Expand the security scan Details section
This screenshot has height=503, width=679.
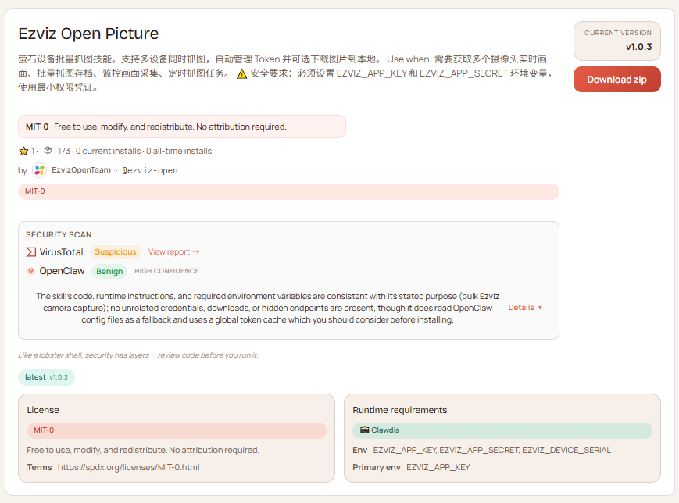pyautogui.click(x=524, y=308)
